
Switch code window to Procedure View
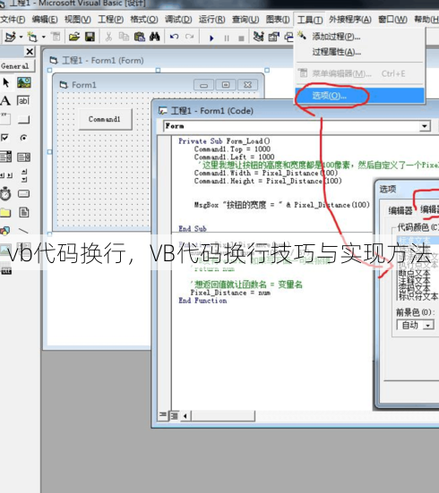162,415
